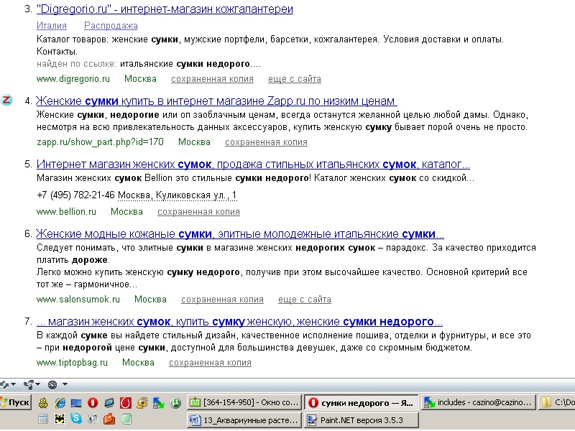Expand Opera Turbo dropdown arrow

click(65, 384)
